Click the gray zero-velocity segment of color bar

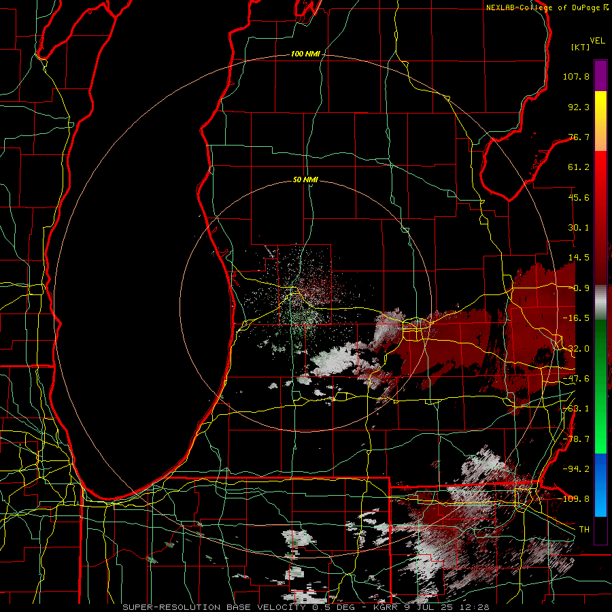600,303
